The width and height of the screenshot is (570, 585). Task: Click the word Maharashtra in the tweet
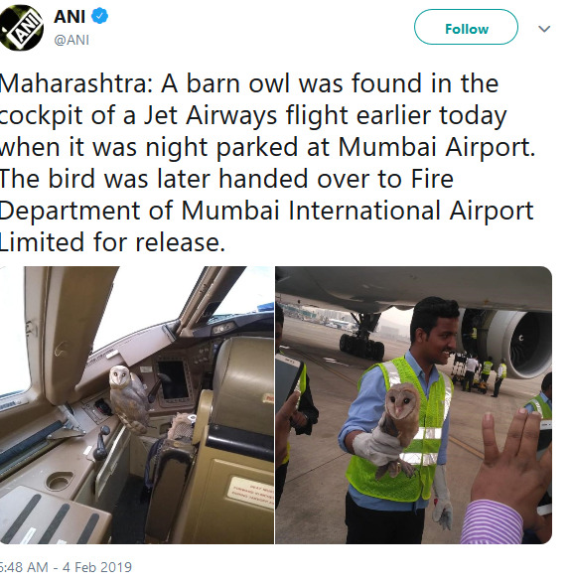tap(76, 83)
